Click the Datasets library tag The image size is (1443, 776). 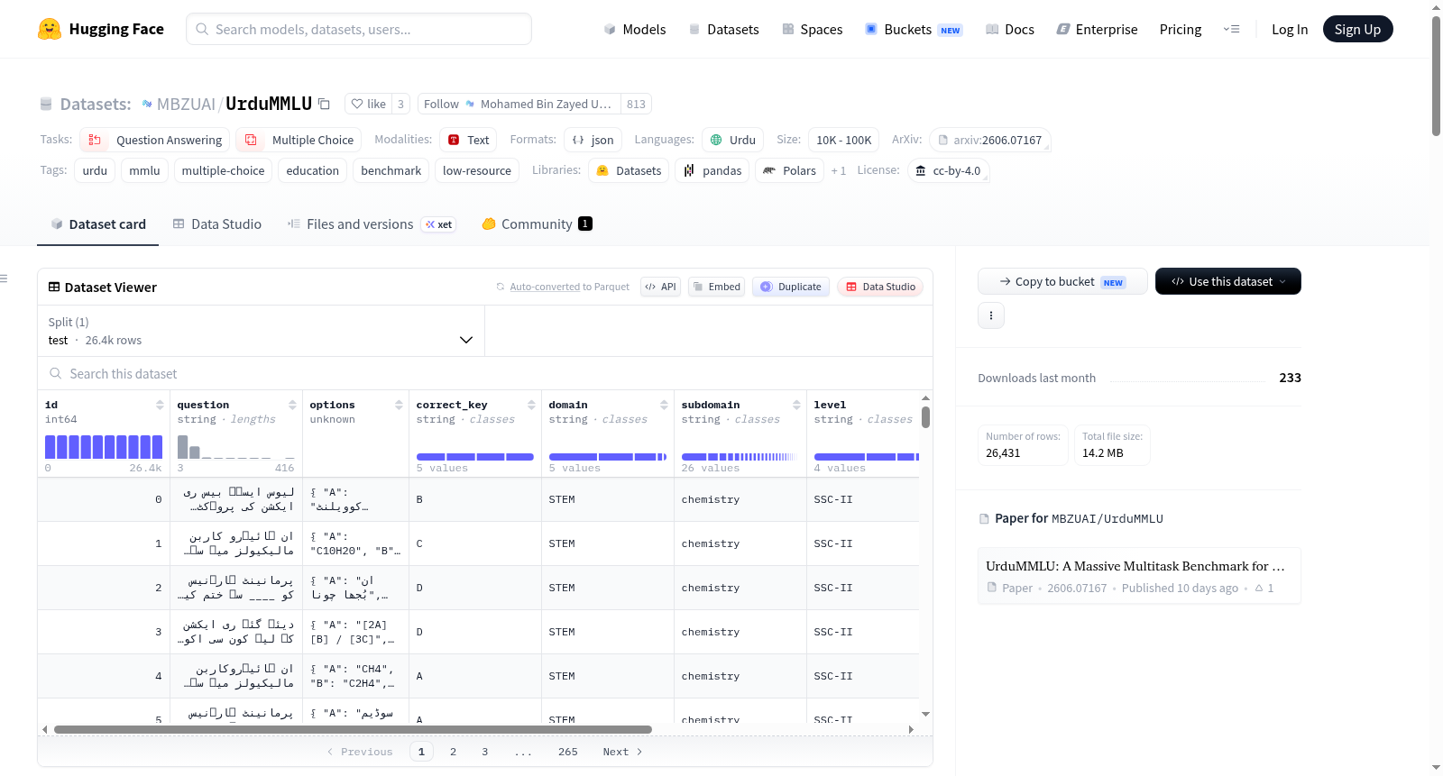point(629,170)
